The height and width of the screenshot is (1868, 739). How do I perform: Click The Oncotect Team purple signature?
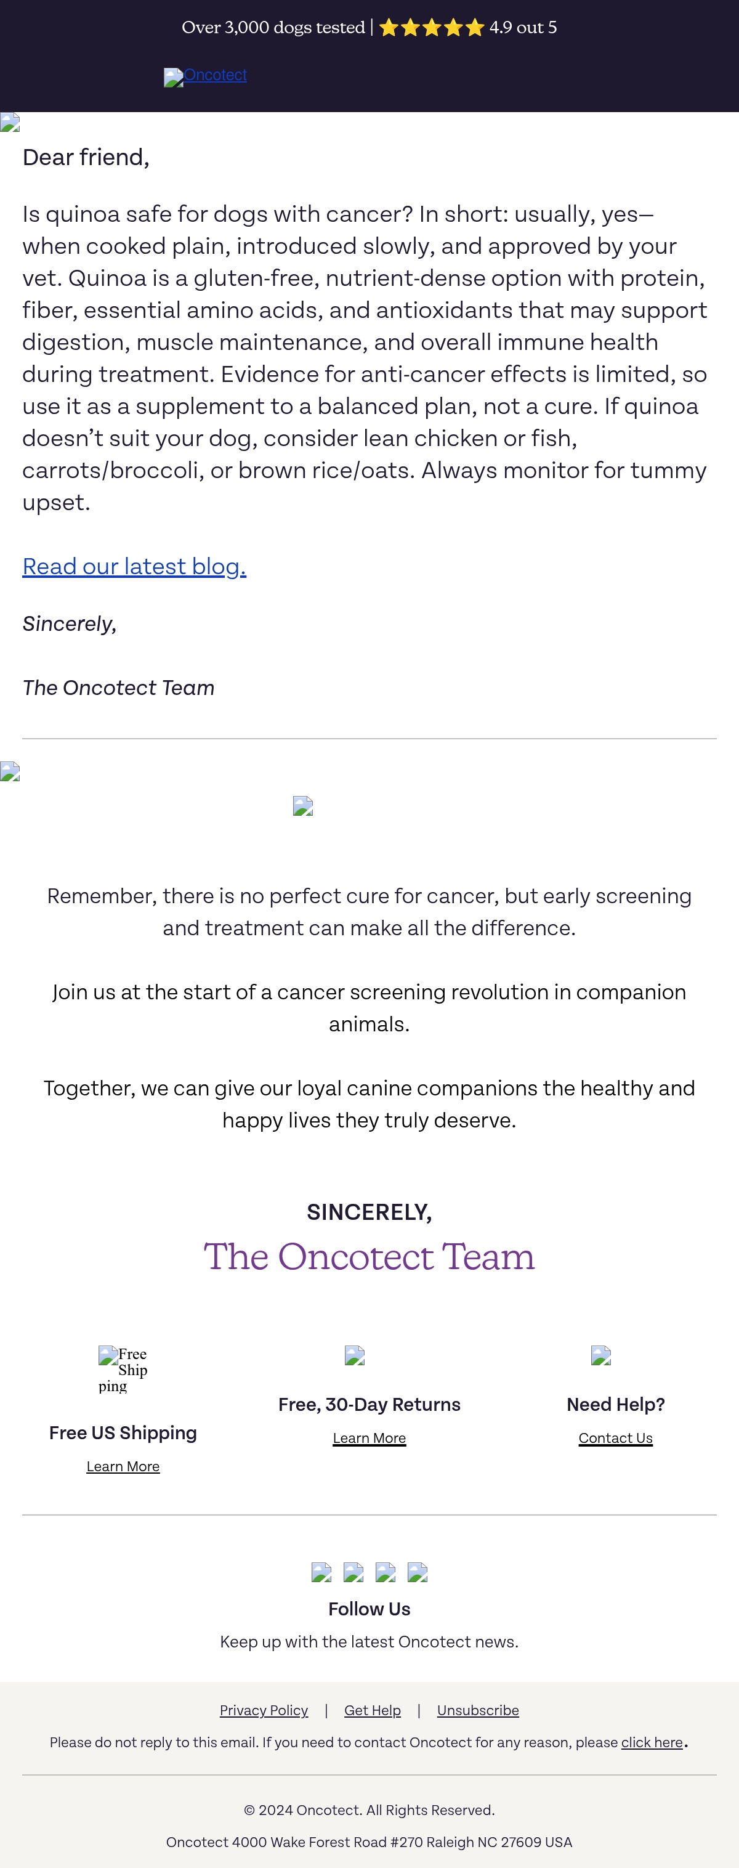pos(369,1257)
